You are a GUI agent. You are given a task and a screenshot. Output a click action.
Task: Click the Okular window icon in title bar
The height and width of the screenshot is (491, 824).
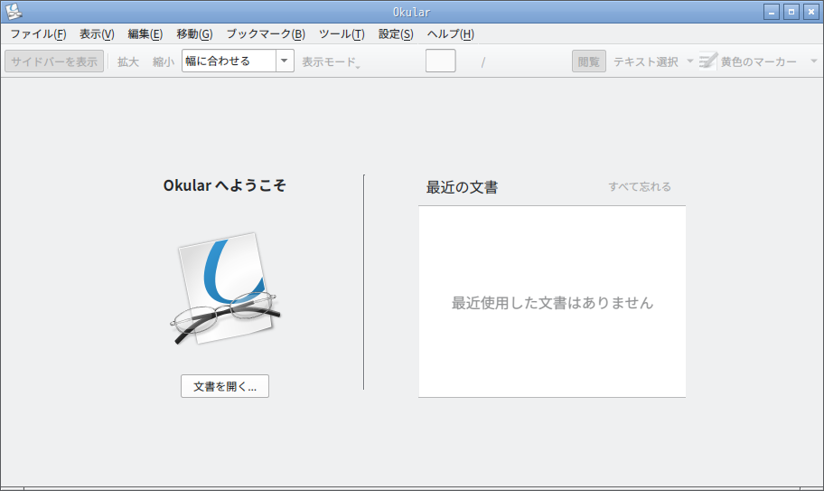point(14,12)
